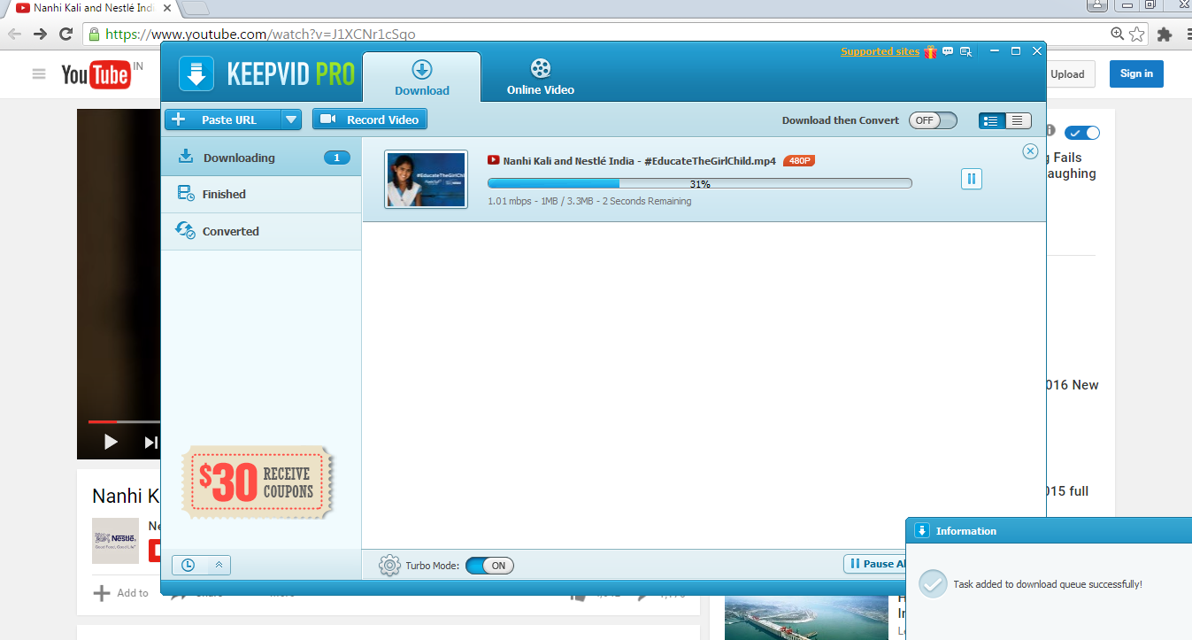The image size is (1192, 640).
Task: Switch to compact list view
Action: tap(1019, 120)
